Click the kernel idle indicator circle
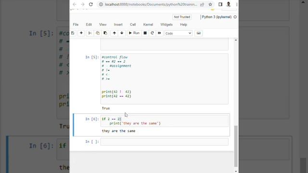 235,17
